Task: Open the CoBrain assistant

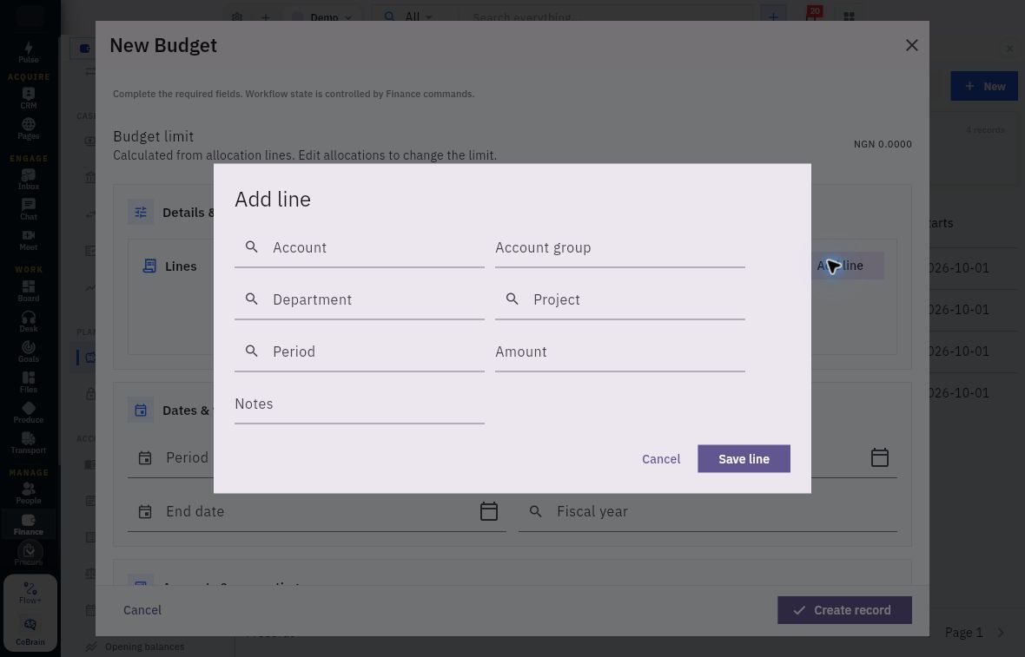Action: tap(30, 632)
